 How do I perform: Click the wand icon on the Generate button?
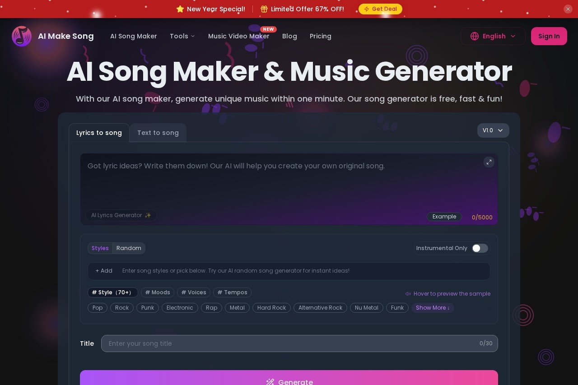[270, 382]
